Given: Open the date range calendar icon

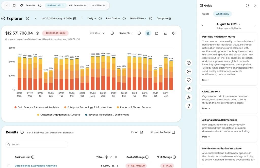Looking at the screenshot, I should (x=75, y=19).
